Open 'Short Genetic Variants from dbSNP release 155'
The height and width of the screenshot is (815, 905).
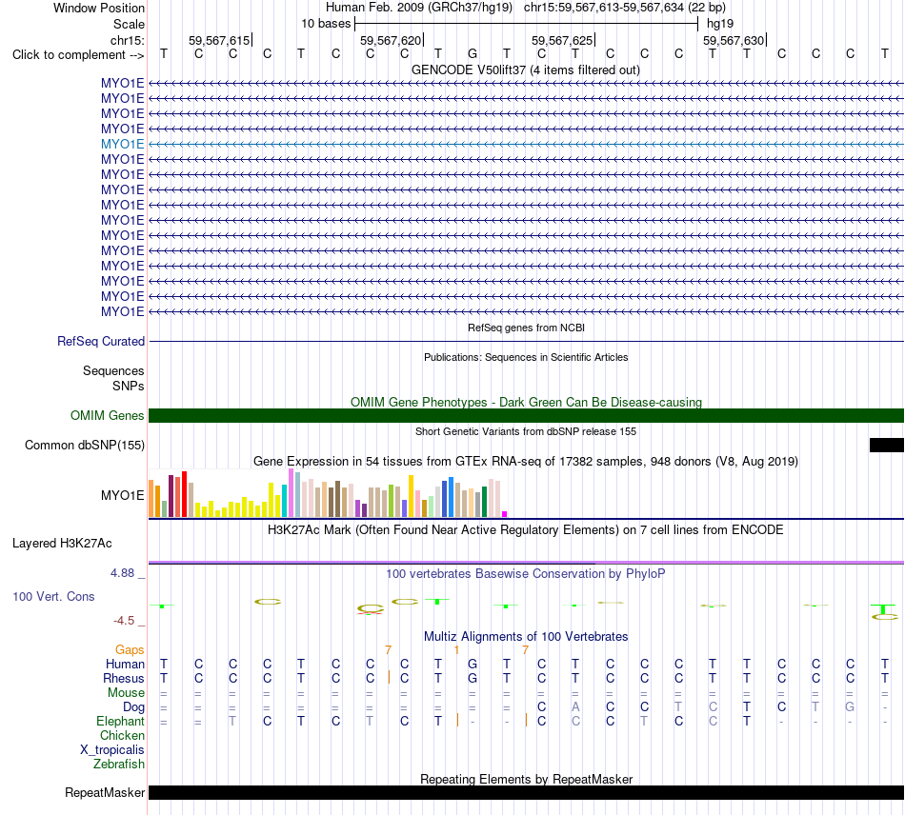tap(526, 431)
